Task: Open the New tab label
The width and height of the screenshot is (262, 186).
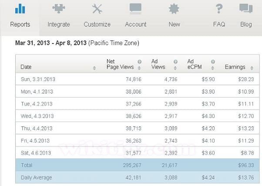Action: point(174,24)
